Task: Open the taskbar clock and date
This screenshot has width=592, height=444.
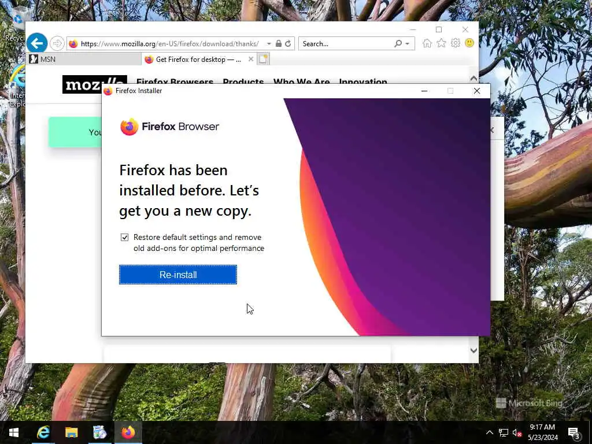Action: [x=542, y=432]
